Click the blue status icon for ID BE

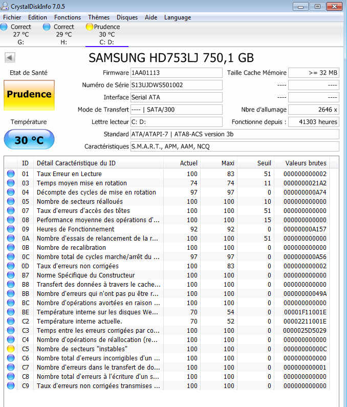(x=11, y=312)
